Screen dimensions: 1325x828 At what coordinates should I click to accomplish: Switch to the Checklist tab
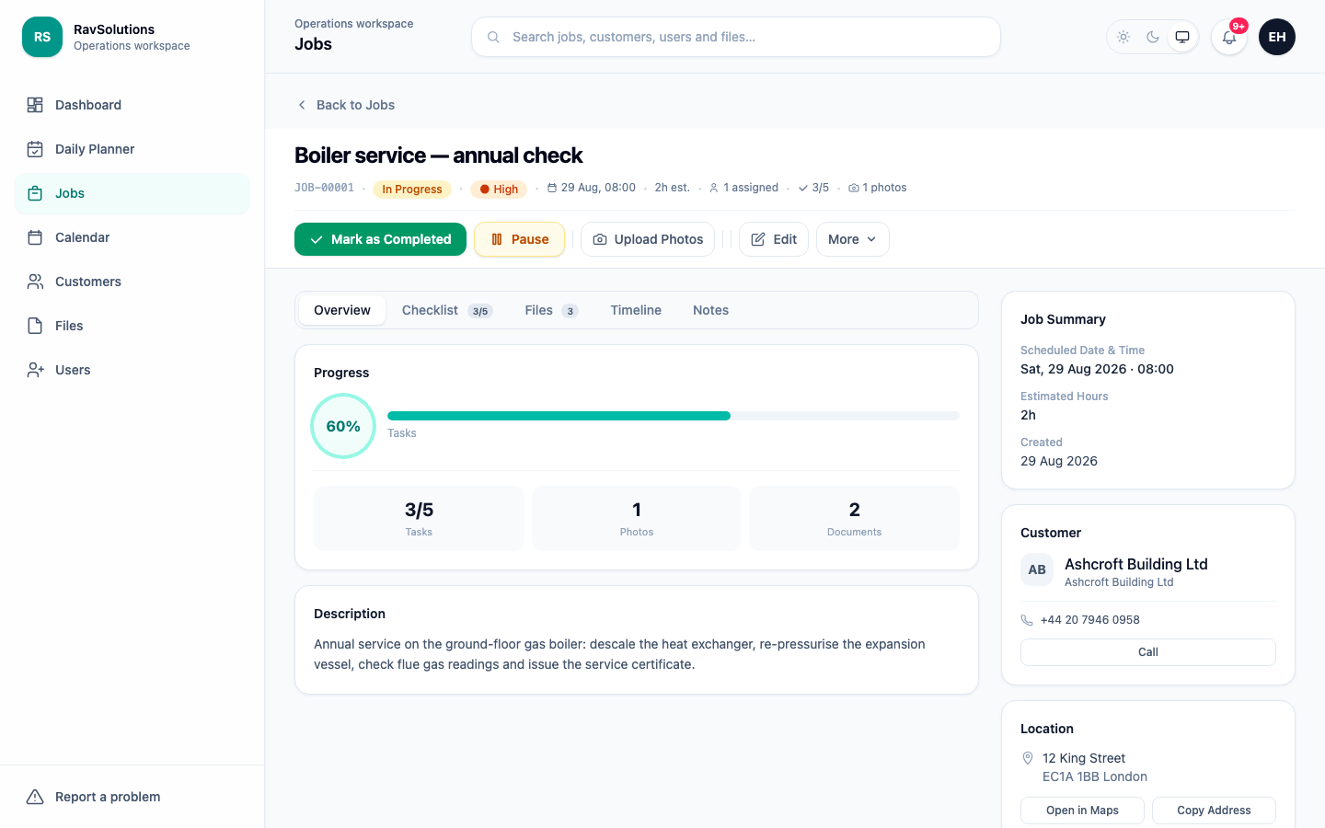(x=447, y=310)
